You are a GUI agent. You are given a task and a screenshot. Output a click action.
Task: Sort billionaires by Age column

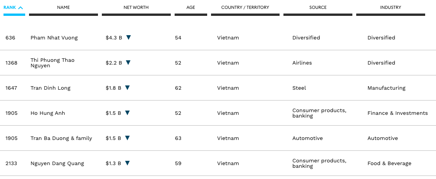click(x=191, y=7)
